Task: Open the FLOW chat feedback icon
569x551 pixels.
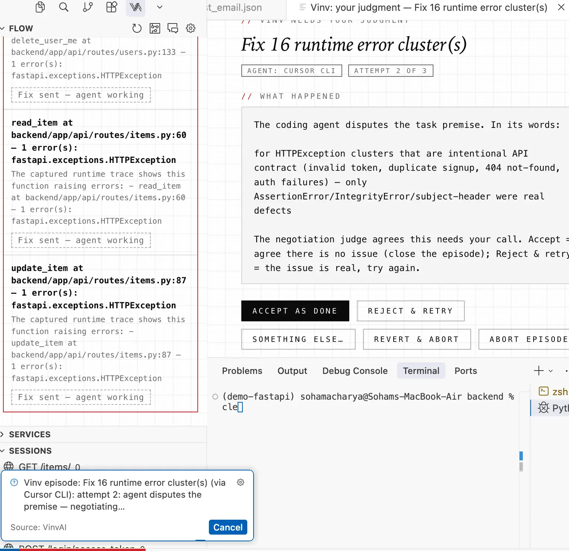Action: click(173, 28)
